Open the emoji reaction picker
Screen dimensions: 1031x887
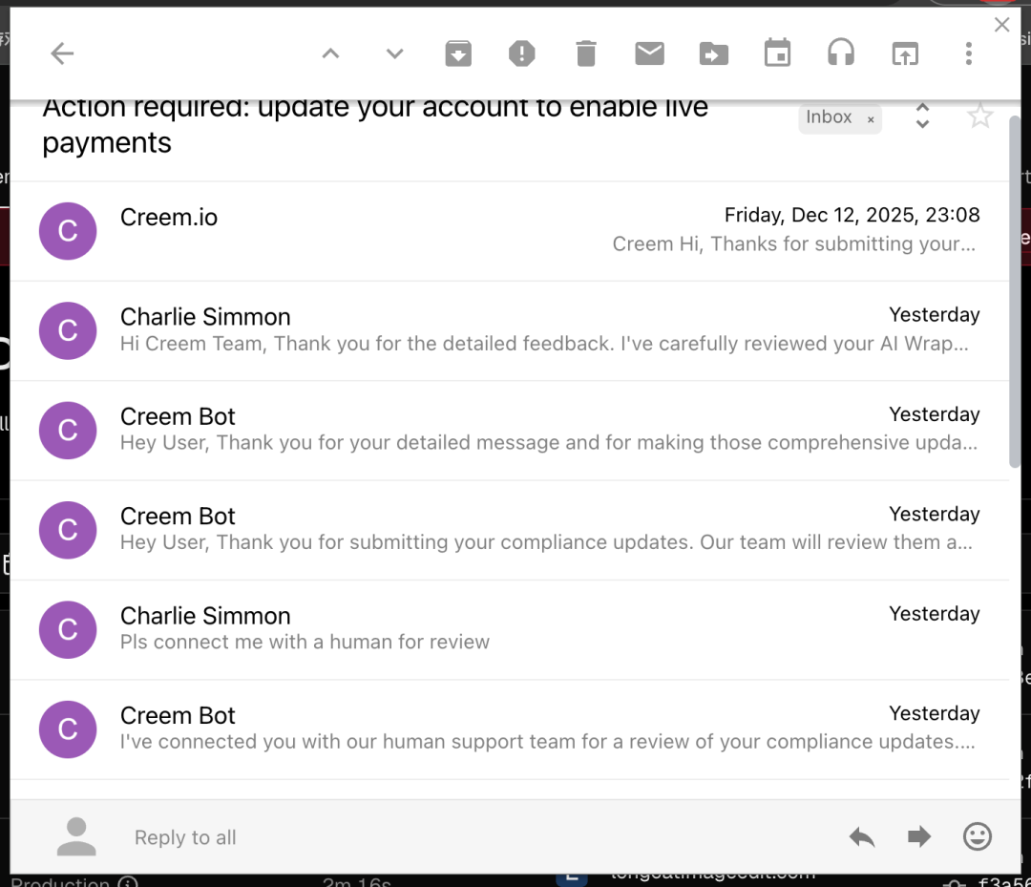(978, 836)
